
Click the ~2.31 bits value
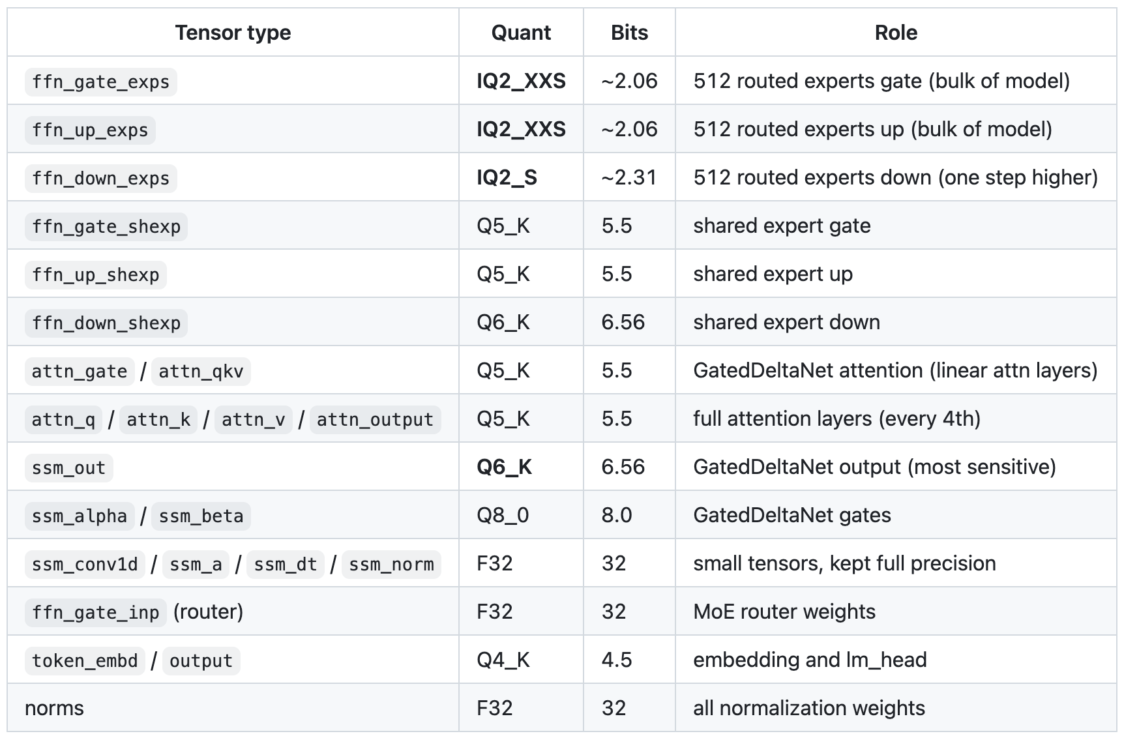(x=629, y=177)
